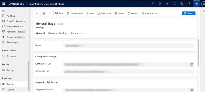205x92 pixels.
Task: Click the sidebar vertical scrollbar
Action: [29, 76]
